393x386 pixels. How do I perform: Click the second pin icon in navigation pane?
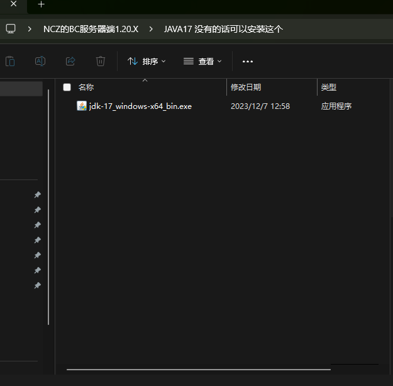click(38, 210)
